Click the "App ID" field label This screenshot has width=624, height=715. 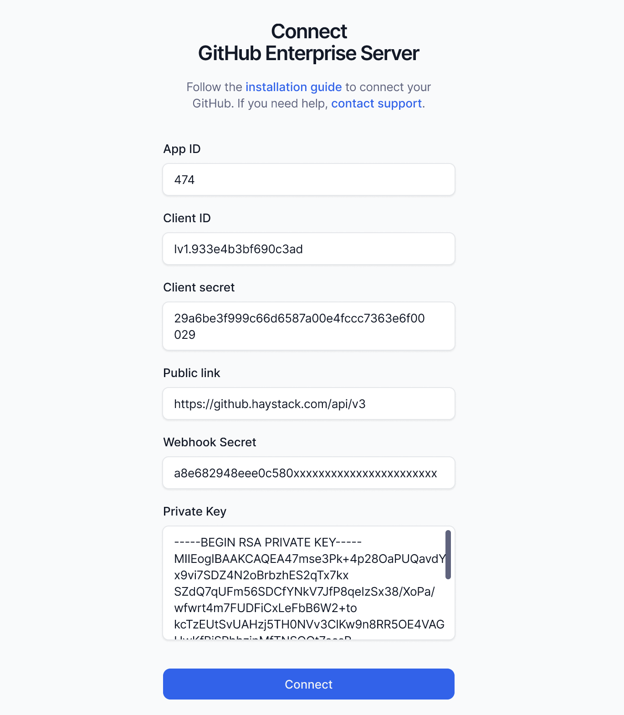point(182,149)
